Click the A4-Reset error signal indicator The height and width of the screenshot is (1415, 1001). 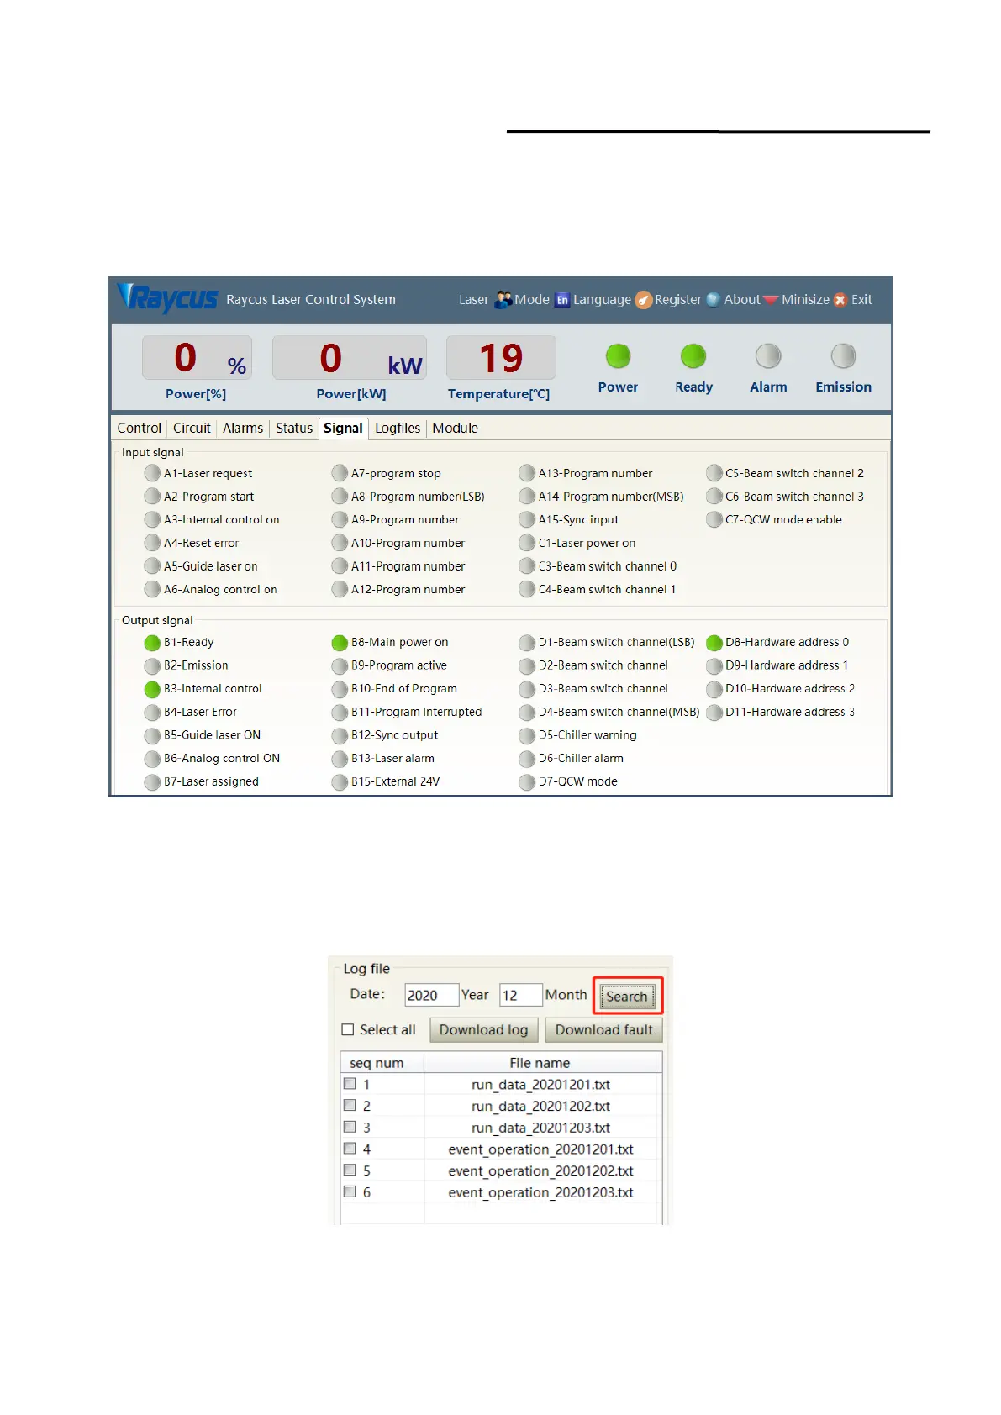tap(152, 543)
